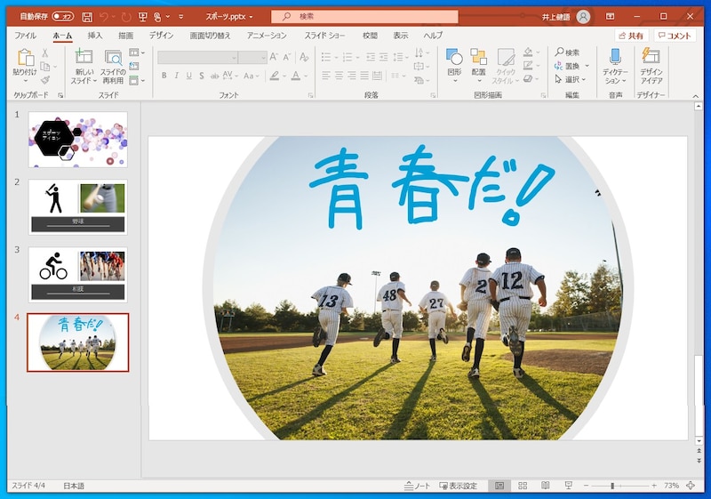Viewport: 711px width, 499px height.
Task: Toggle Underline formatting
Action: click(188, 76)
